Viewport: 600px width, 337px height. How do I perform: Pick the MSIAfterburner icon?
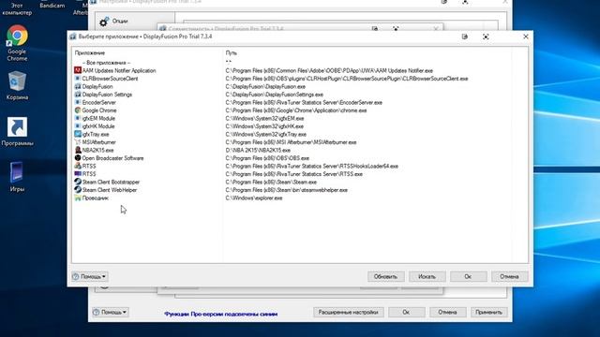78,142
